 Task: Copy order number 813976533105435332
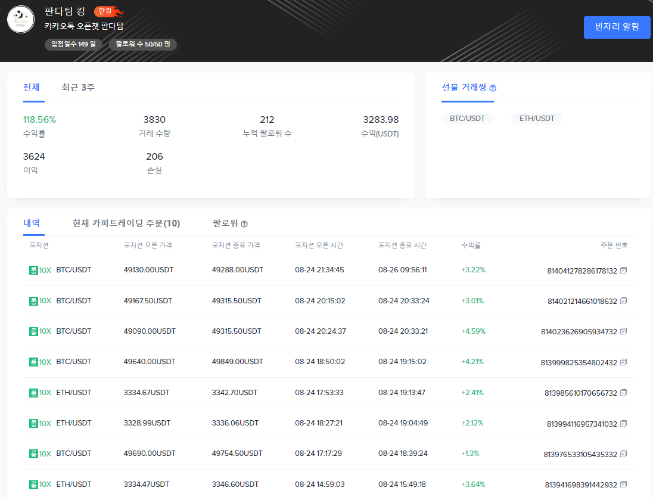[x=623, y=453]
